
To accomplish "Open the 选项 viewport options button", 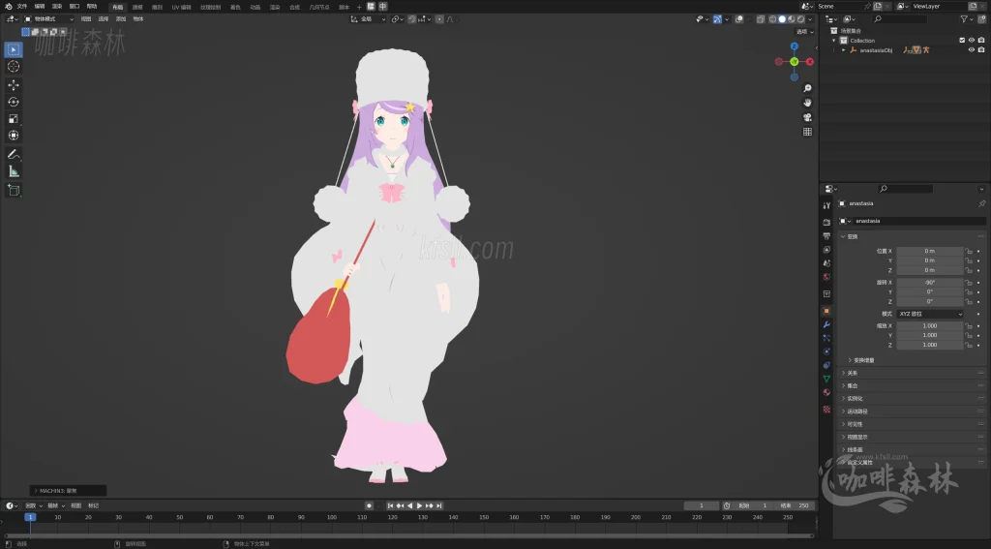I will tap(804, 32).
